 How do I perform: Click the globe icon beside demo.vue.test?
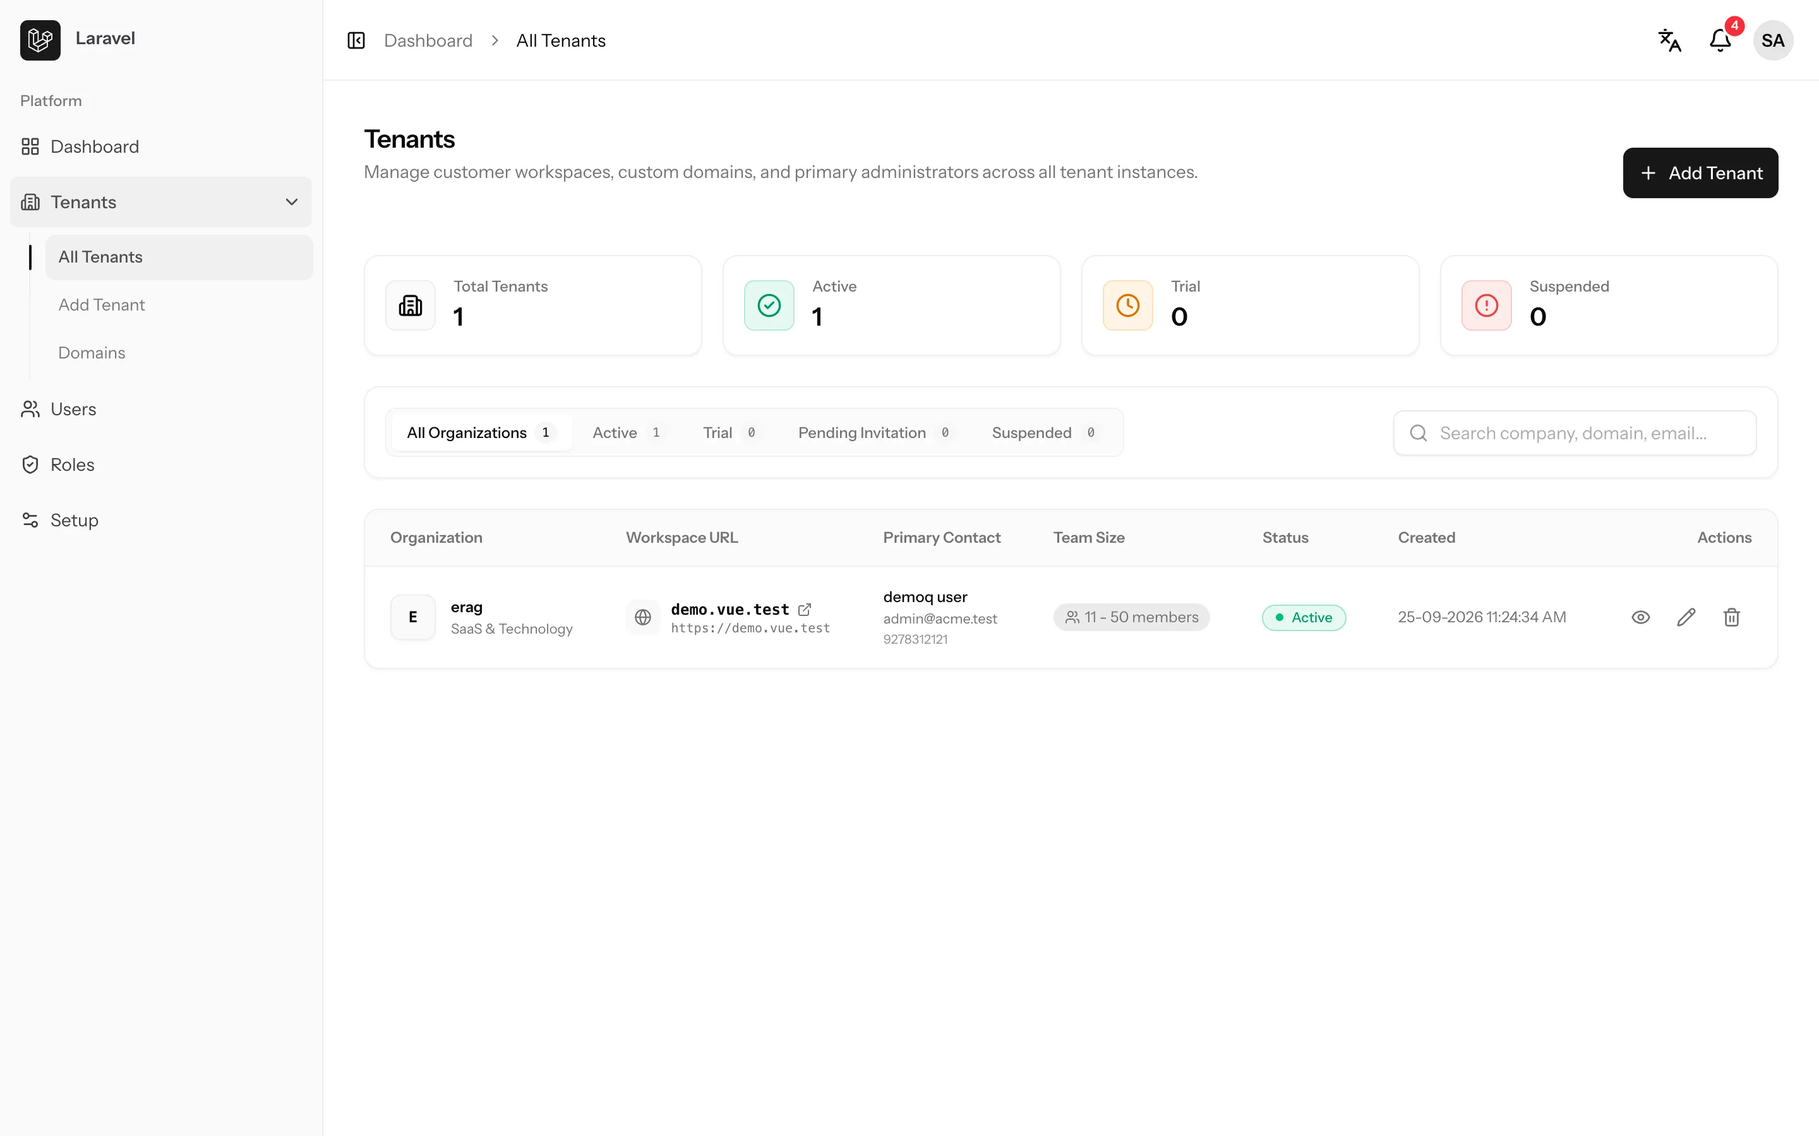pyautogui.click(x=643, y=618)
